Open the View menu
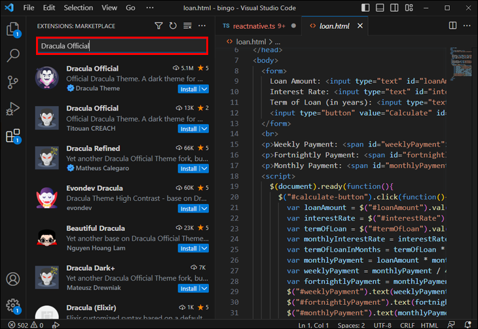The width and height of the screenshot is (478, 329). point(109,8)
